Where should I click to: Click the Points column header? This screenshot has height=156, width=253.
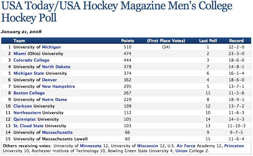pos(127,41)
